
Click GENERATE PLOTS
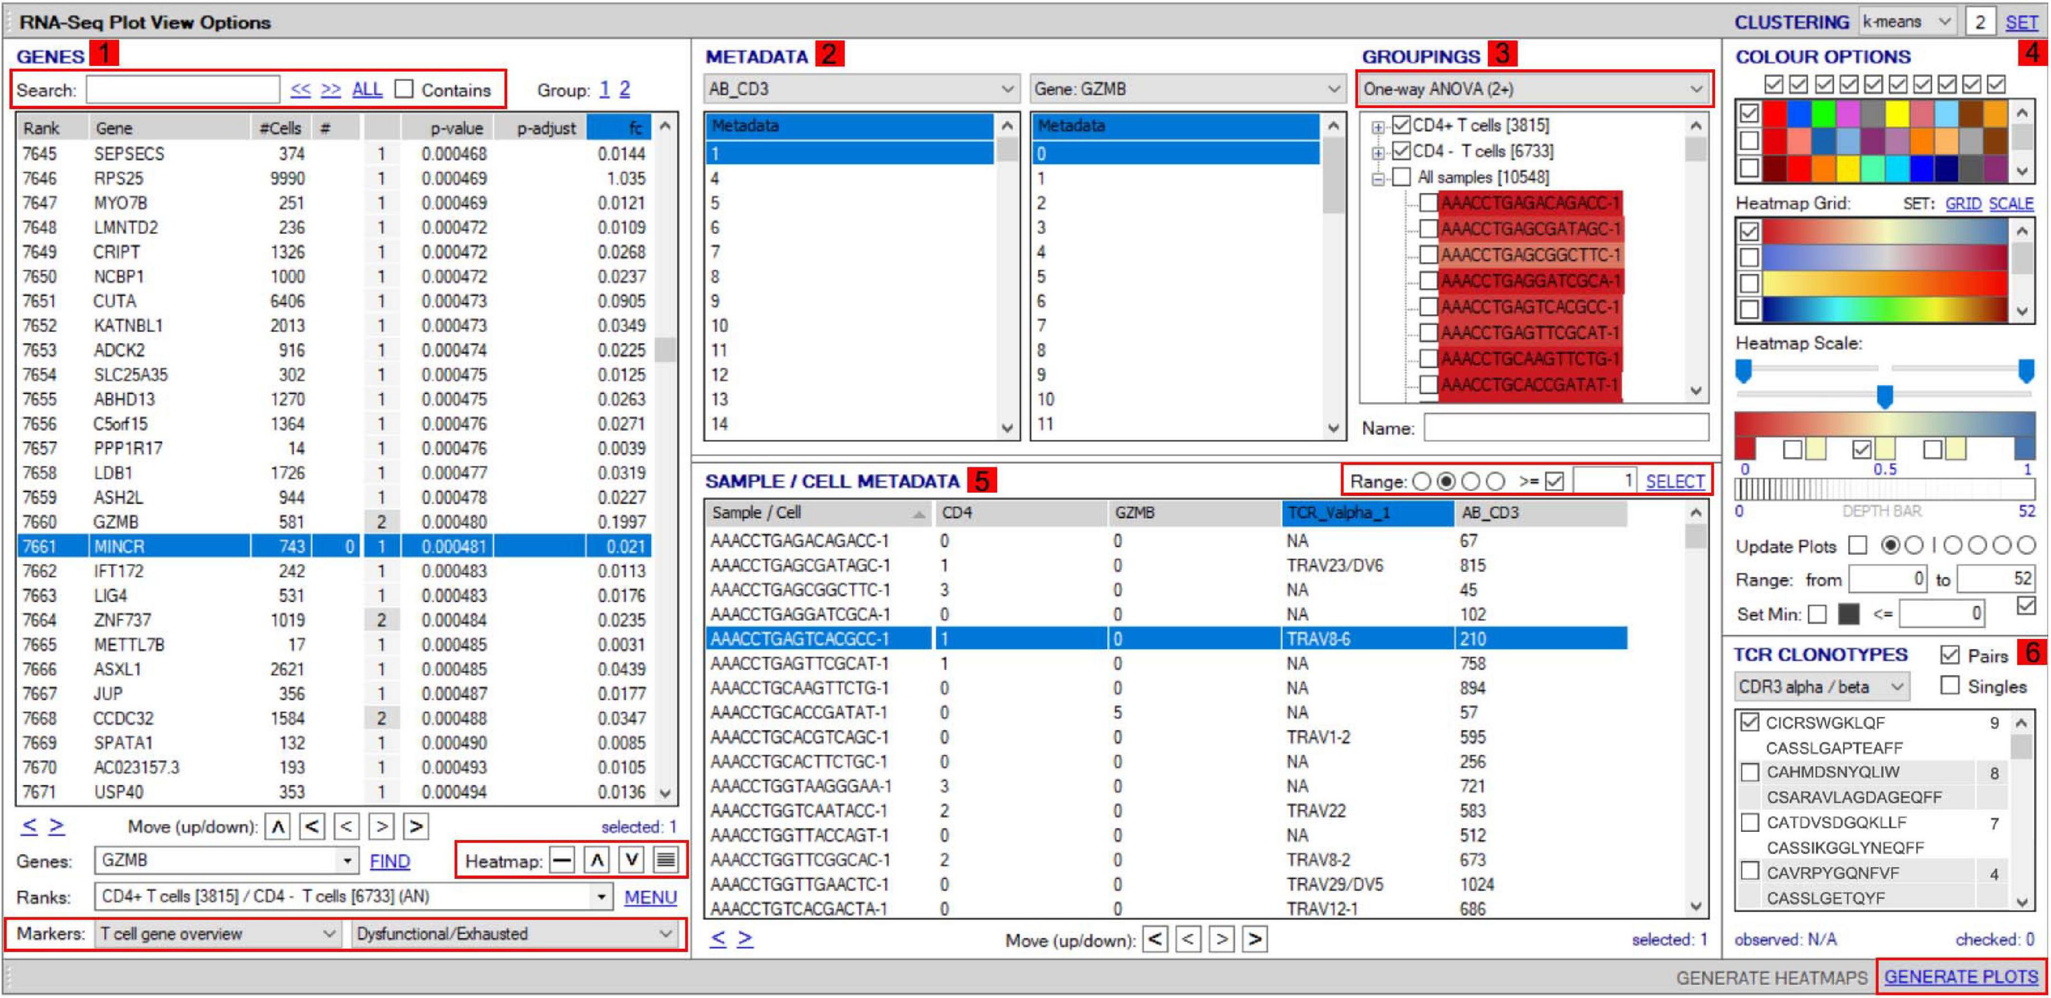pyautogui.click(x=1961, y=977)
